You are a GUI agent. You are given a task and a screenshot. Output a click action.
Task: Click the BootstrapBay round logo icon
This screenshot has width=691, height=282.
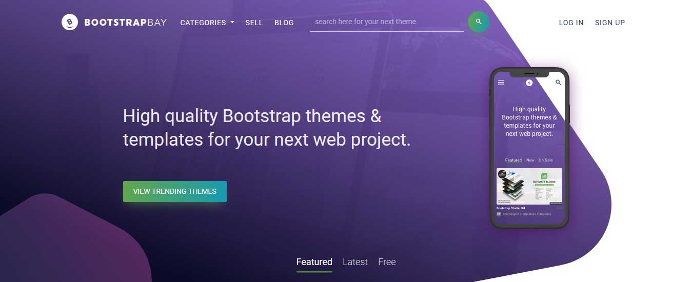(70, 22)
